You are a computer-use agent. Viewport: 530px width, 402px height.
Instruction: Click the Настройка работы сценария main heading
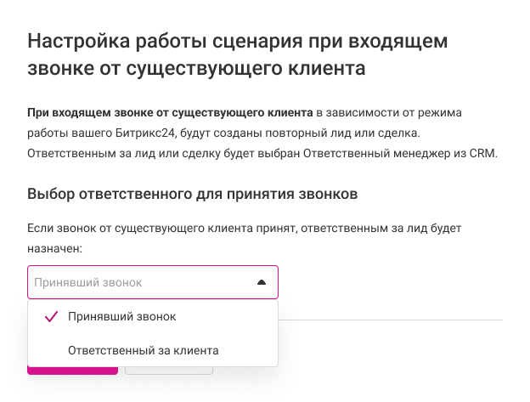[237, 40]
